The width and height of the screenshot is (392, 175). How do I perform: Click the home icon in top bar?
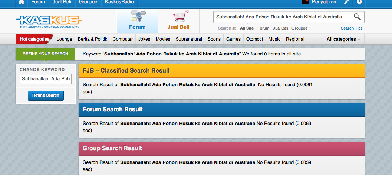pyautogui.click(x=22, y=2)
